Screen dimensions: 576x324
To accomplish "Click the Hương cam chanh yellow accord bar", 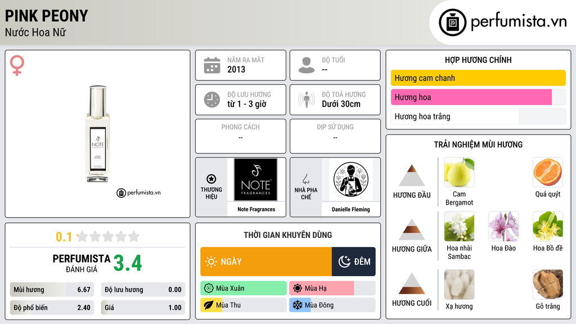I will coord(478,78).
